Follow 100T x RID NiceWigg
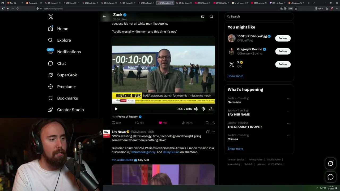Viewport: 340px width, 191px height. [x=283, y=38]
